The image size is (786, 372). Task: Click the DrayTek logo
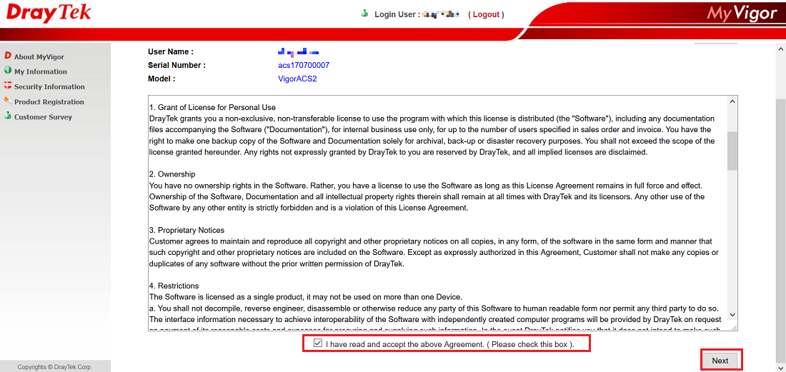[49, 14]
